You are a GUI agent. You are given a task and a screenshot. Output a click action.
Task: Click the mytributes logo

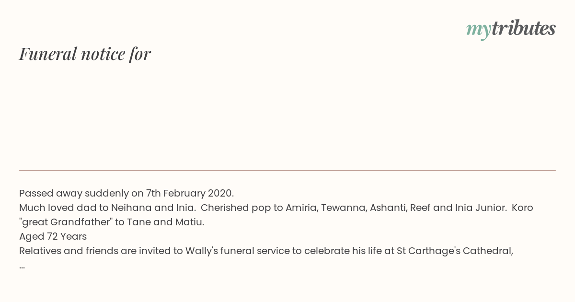(x=511, y=29)
